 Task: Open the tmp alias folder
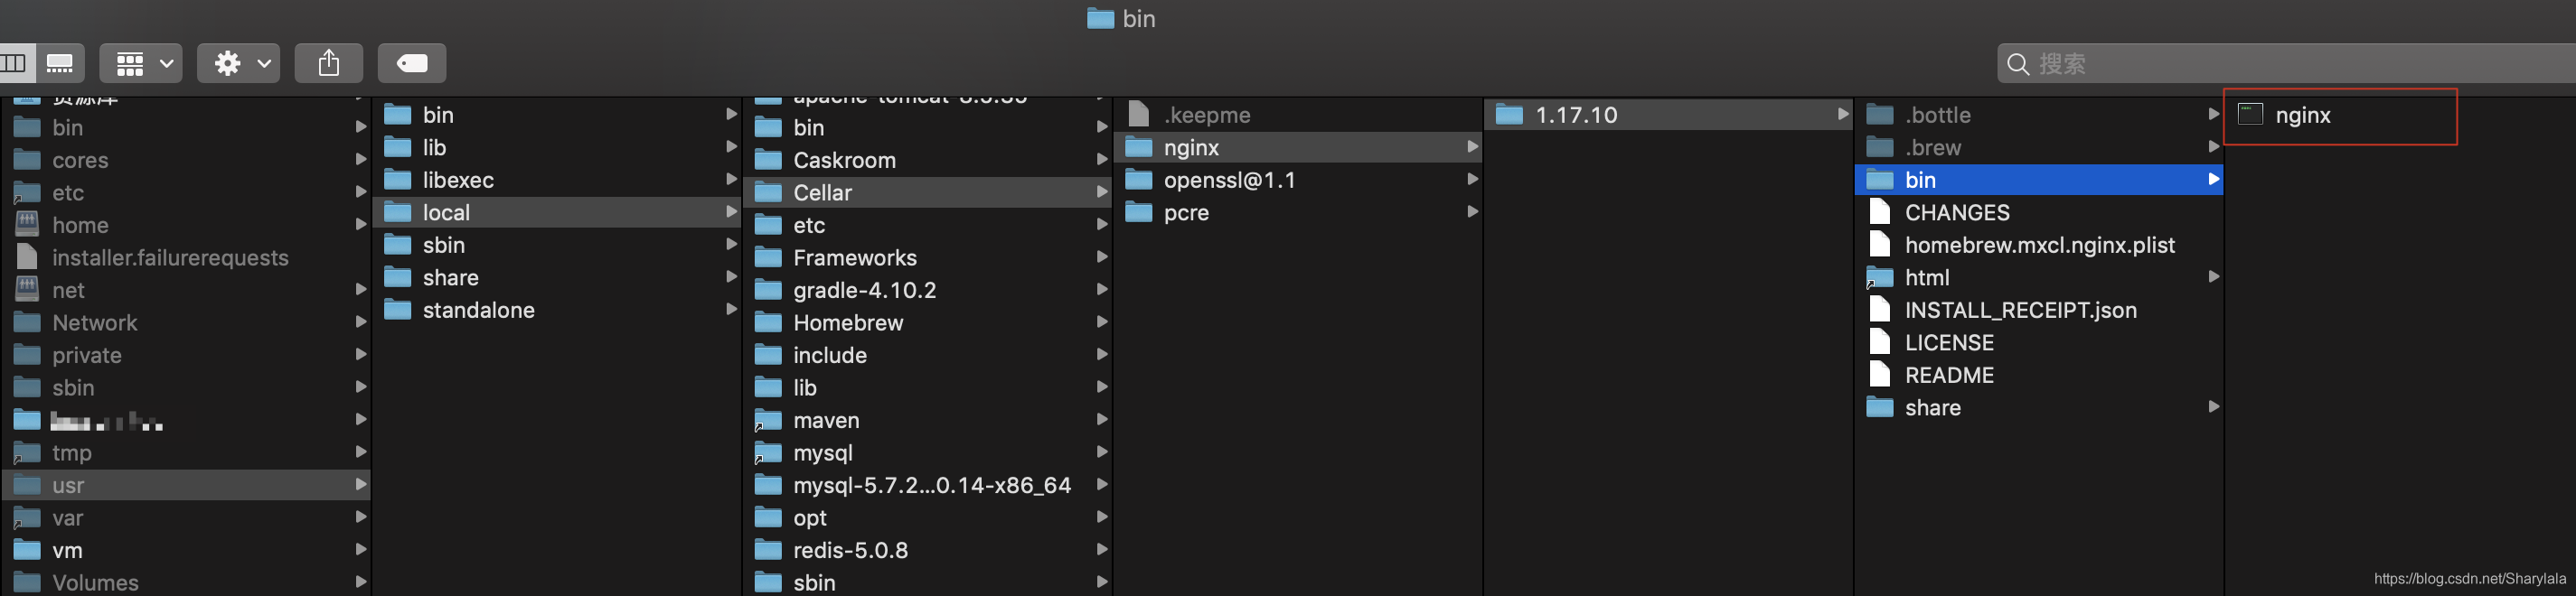click(186, 453)
